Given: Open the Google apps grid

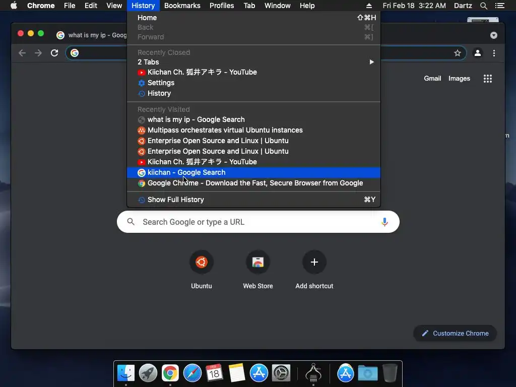Looking at the screenshot, I should 488,78.
